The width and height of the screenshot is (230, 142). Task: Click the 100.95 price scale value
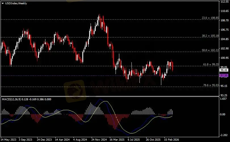click(x=224, y=58)
